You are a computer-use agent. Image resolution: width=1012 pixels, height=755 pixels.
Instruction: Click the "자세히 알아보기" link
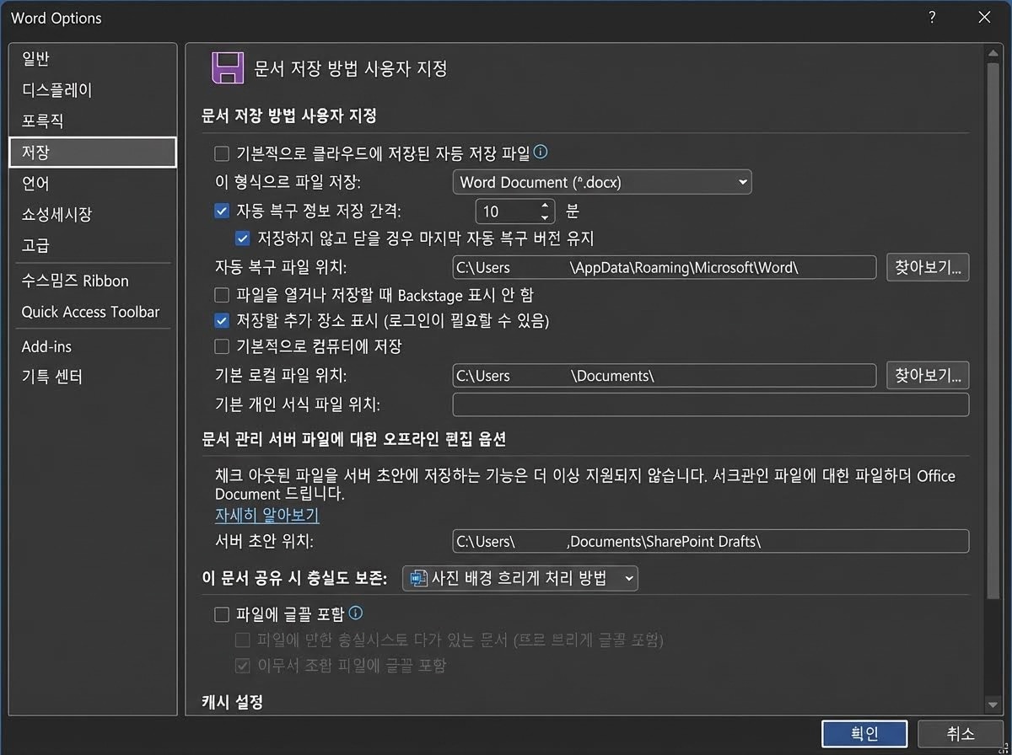pos(266,515)
